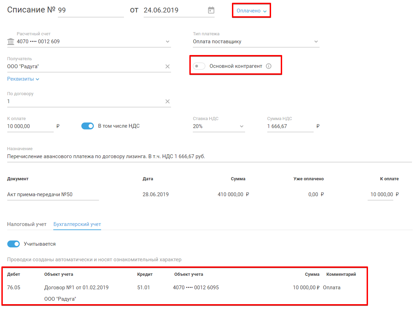
Task: Open the Тип платежа dropdown
Action: pos(316,42)
